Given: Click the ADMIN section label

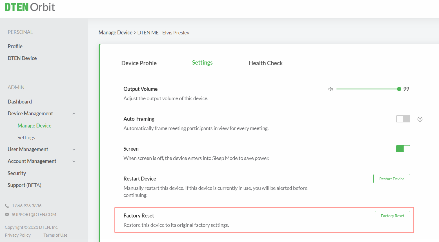Looking at the screenshot, I should tap(16, 87).
